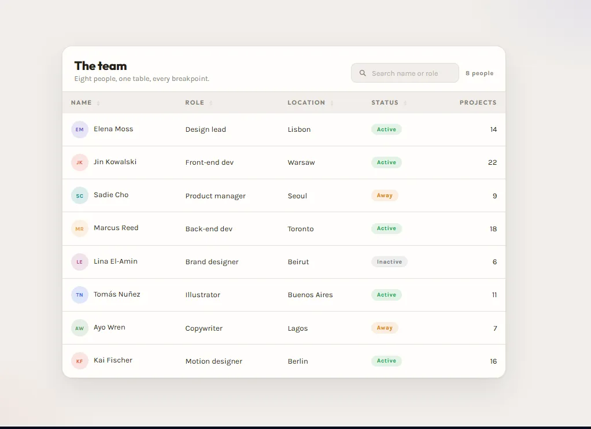
Task: Click the Toronto location cell
Action: pyautogui.click(x=301, y=229)
